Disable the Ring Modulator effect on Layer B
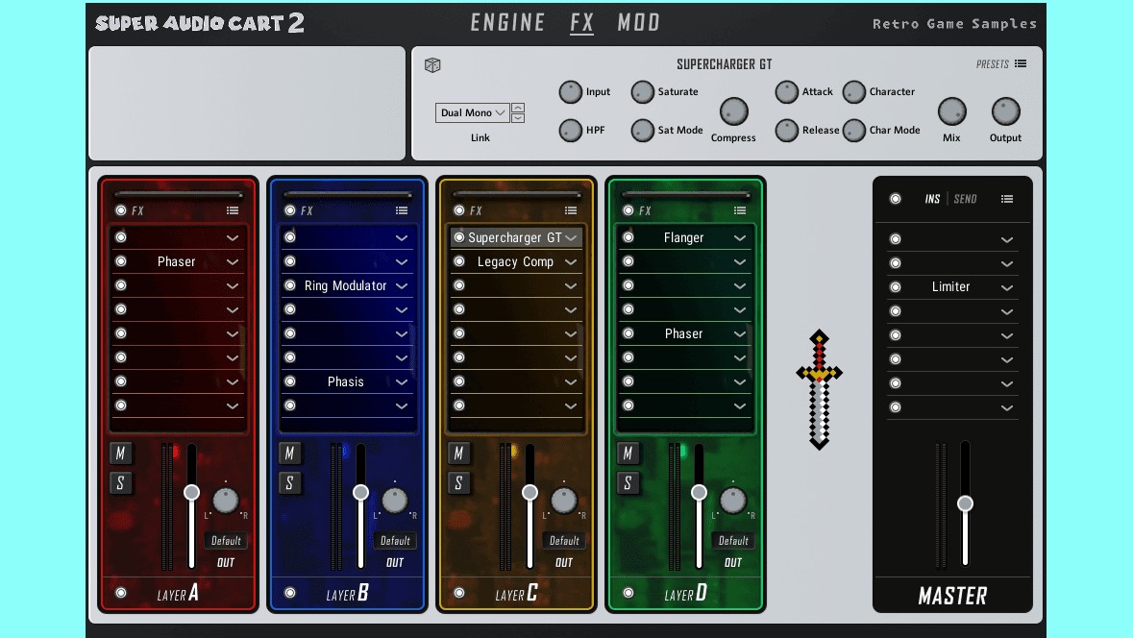 [x=289, y=285]
